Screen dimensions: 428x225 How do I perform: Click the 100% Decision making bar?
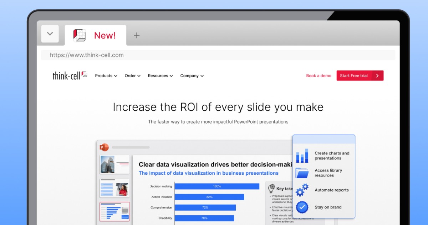pyautogui.click(x=217, y=186)
